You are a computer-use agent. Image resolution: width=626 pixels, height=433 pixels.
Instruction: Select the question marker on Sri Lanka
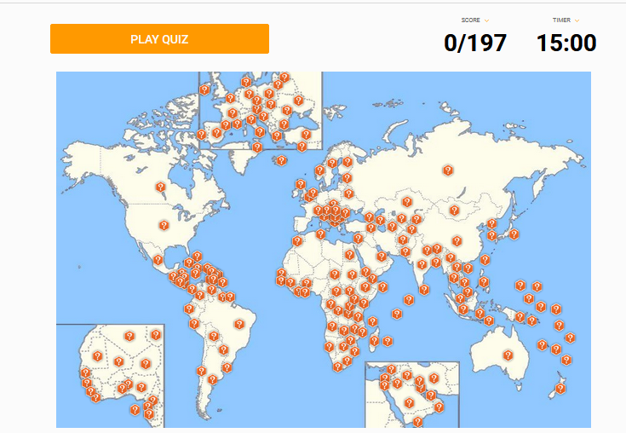pyautogui.click(x=424, y=289)
